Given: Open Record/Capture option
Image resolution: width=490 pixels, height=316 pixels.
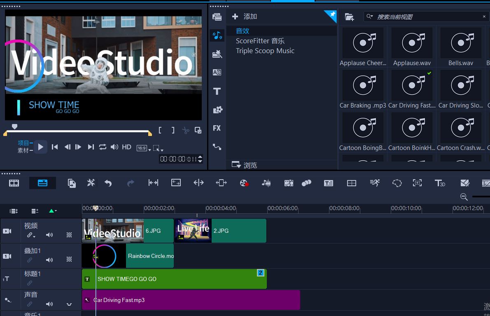Looking at the screenshot, I should (x=244, y=183).
